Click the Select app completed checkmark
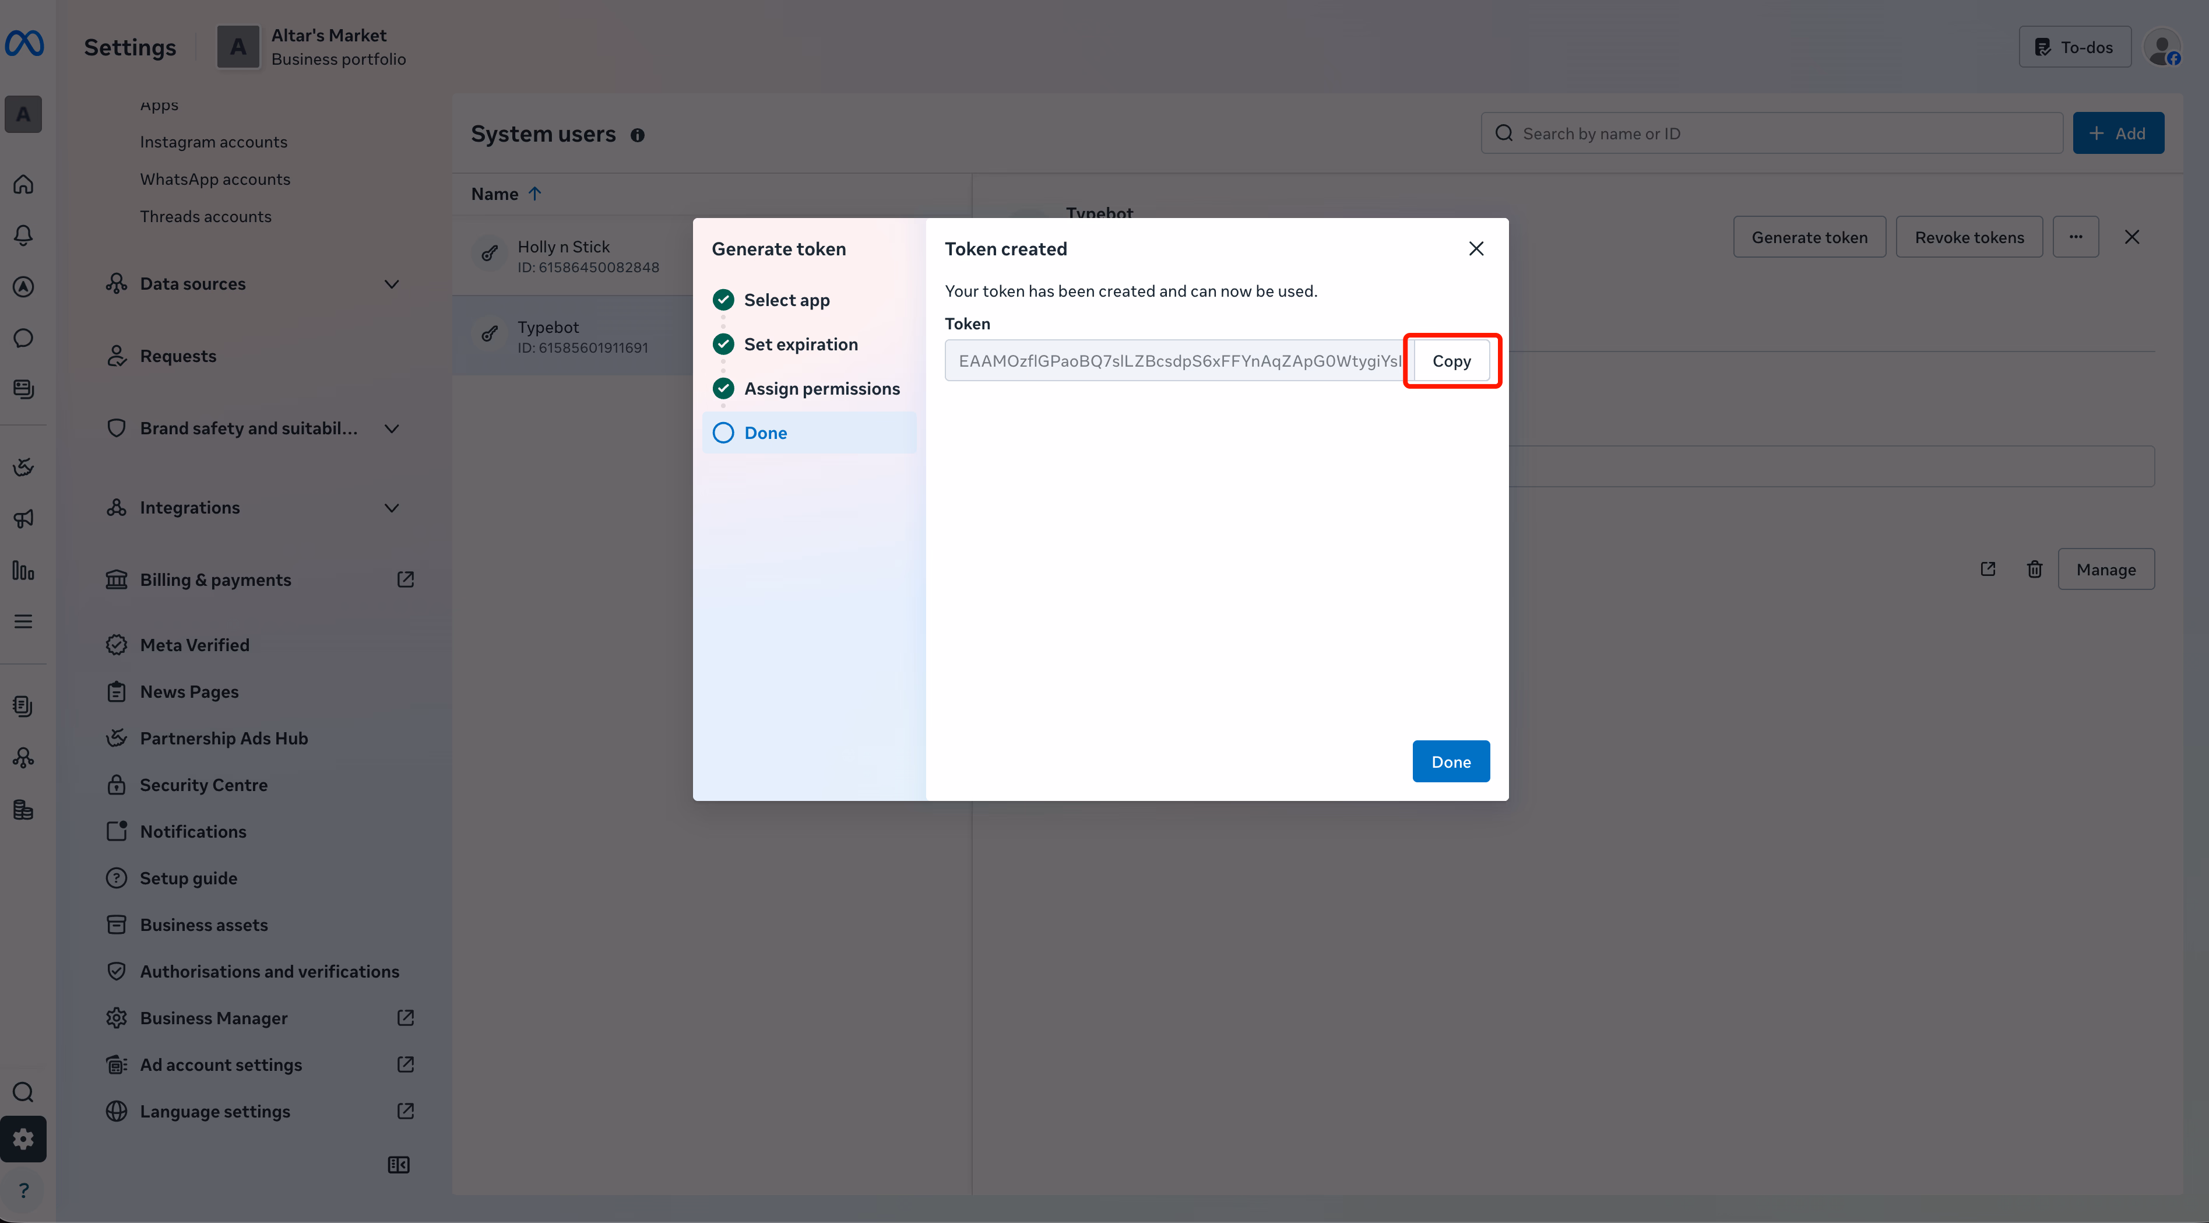 pyautogui.click(x=723, y=300)
